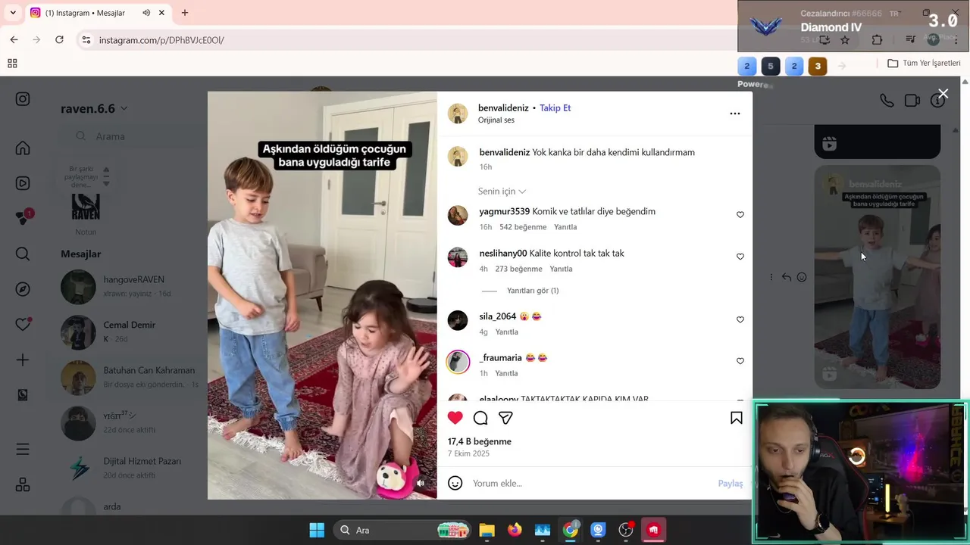Open the Chrome apps grid shortcut
The image size is (970, 545).
tap(12, 64)
